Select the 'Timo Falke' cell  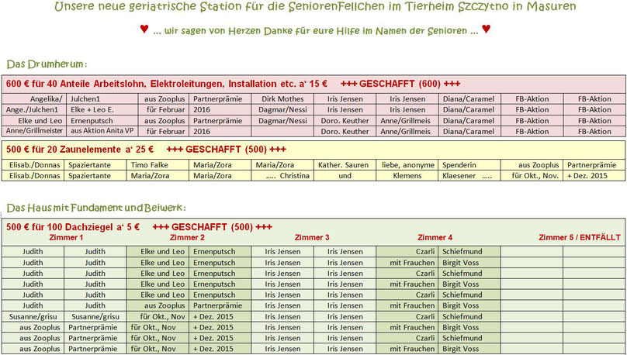(150, 165)
